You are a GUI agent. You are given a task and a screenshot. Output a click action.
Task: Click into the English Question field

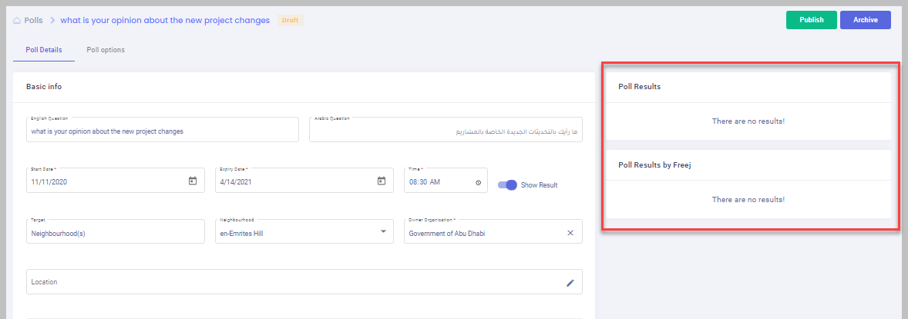click(x=162, y=131)
